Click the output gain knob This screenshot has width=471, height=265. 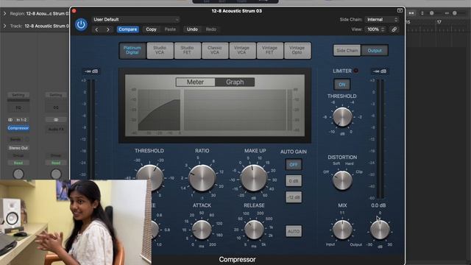[x=380, y=230]
